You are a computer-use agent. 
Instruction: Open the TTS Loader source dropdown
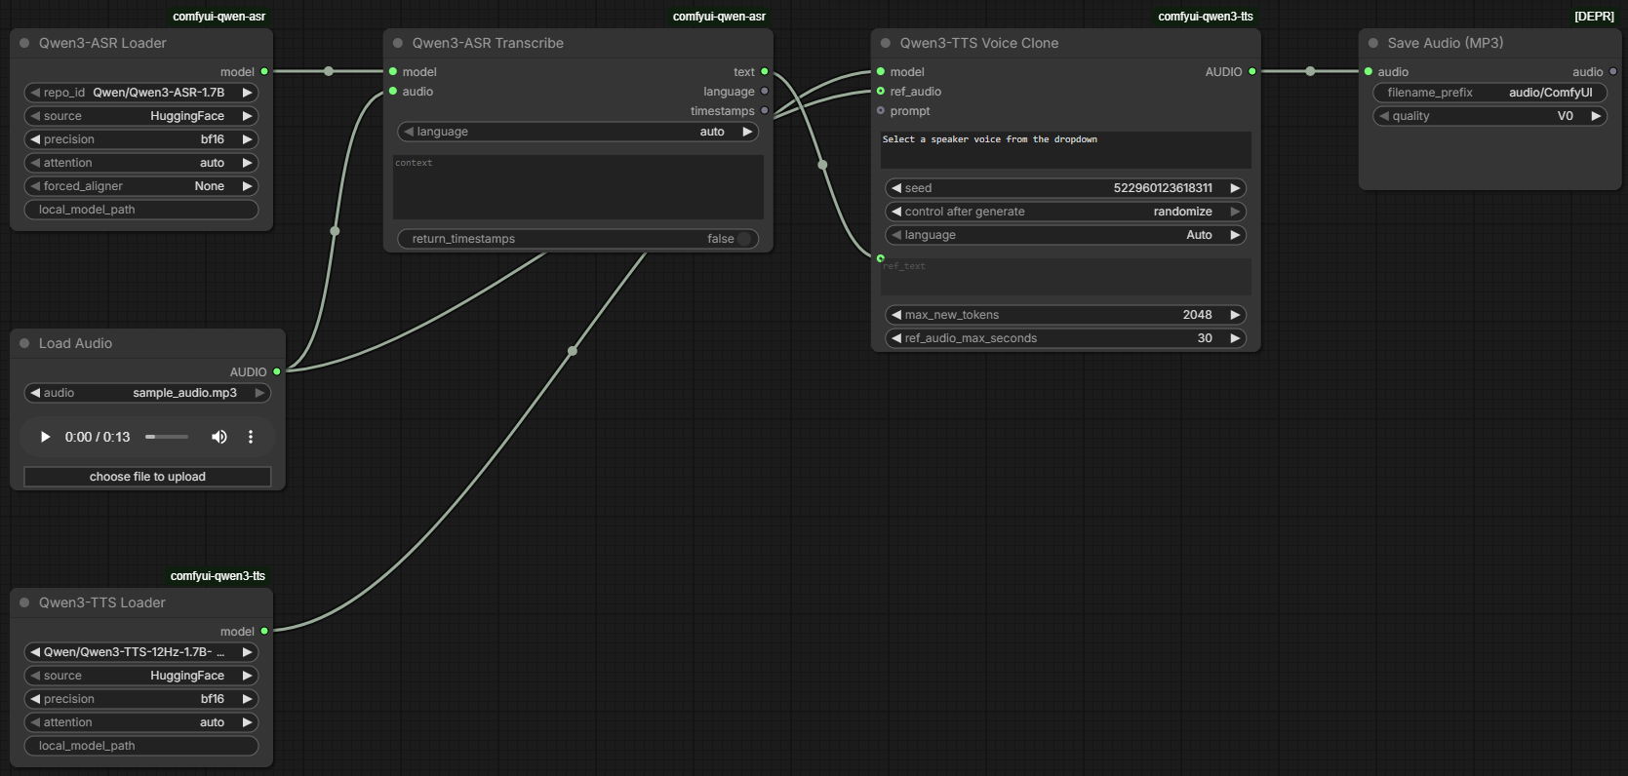(141, 676)
